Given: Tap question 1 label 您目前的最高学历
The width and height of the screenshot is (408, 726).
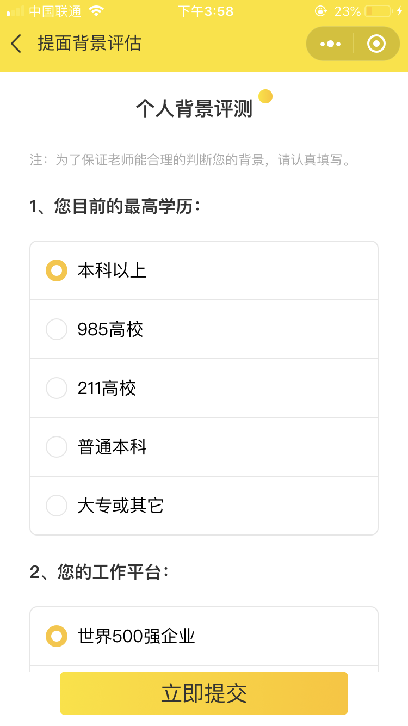Looking at the screenshot, I should click(115, 207).
